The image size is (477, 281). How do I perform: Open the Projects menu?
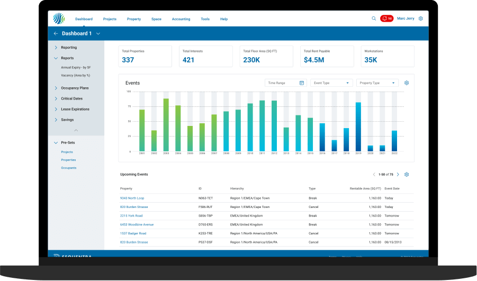tap(110, 19)
